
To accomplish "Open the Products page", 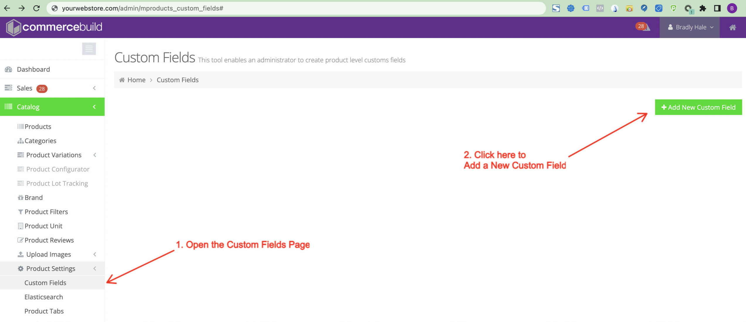I will 38,126.
